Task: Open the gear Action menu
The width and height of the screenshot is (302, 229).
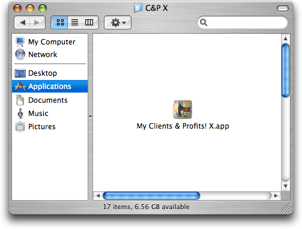Action: point(118,22)
